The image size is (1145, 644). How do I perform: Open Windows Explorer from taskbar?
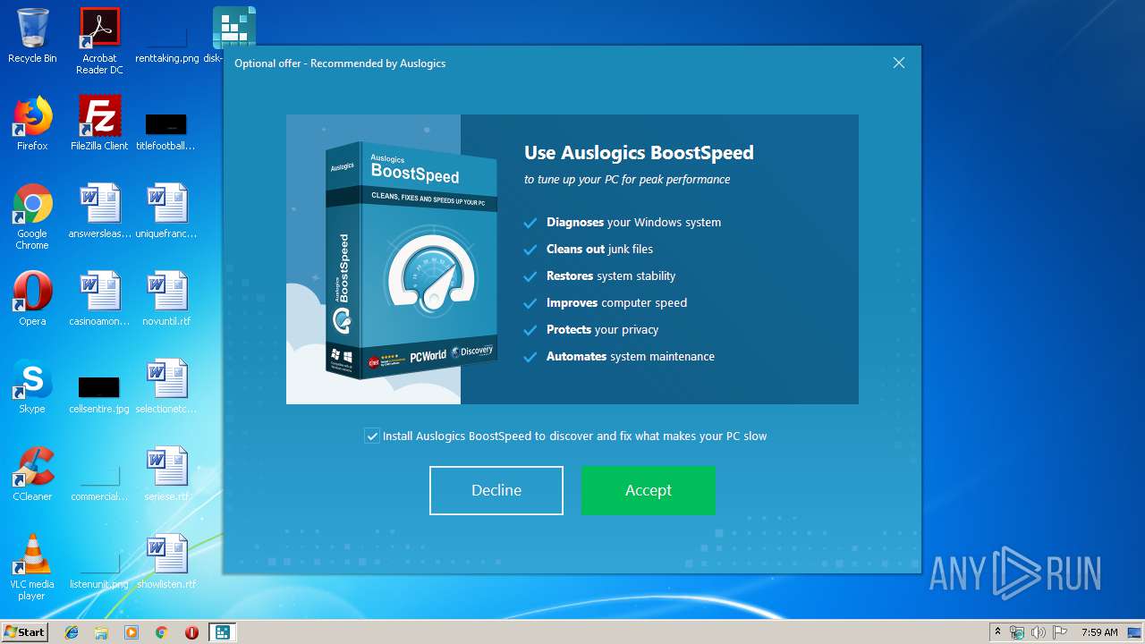[101, 632]
